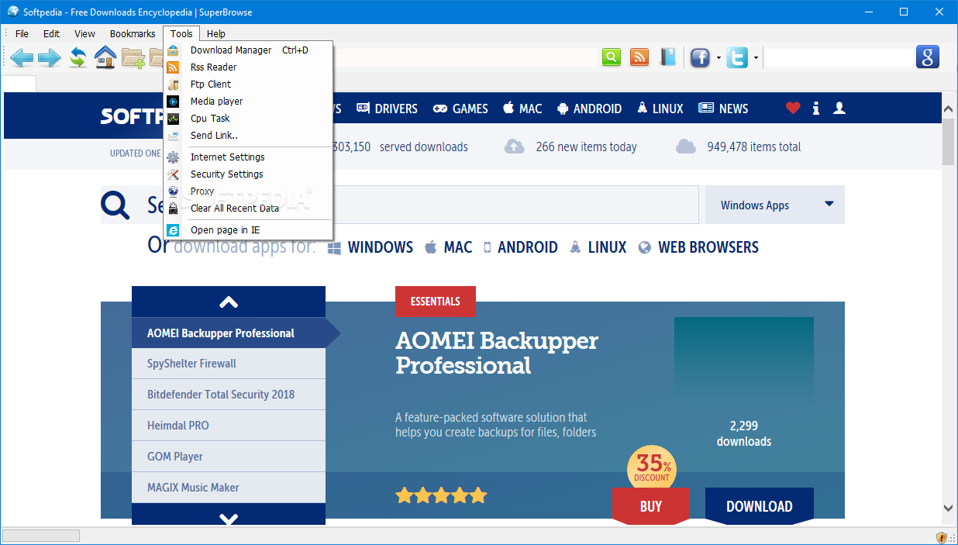
Task: Open the Edit menu
Action: pyautogui.click(x=51, y=33)
